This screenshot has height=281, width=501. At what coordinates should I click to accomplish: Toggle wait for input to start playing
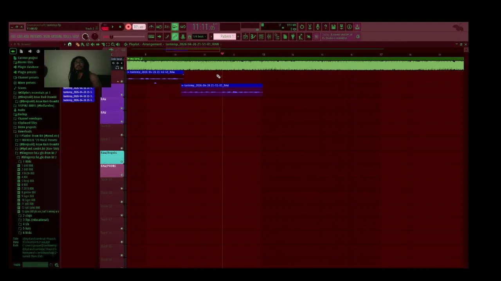click(x=159, y=27)
